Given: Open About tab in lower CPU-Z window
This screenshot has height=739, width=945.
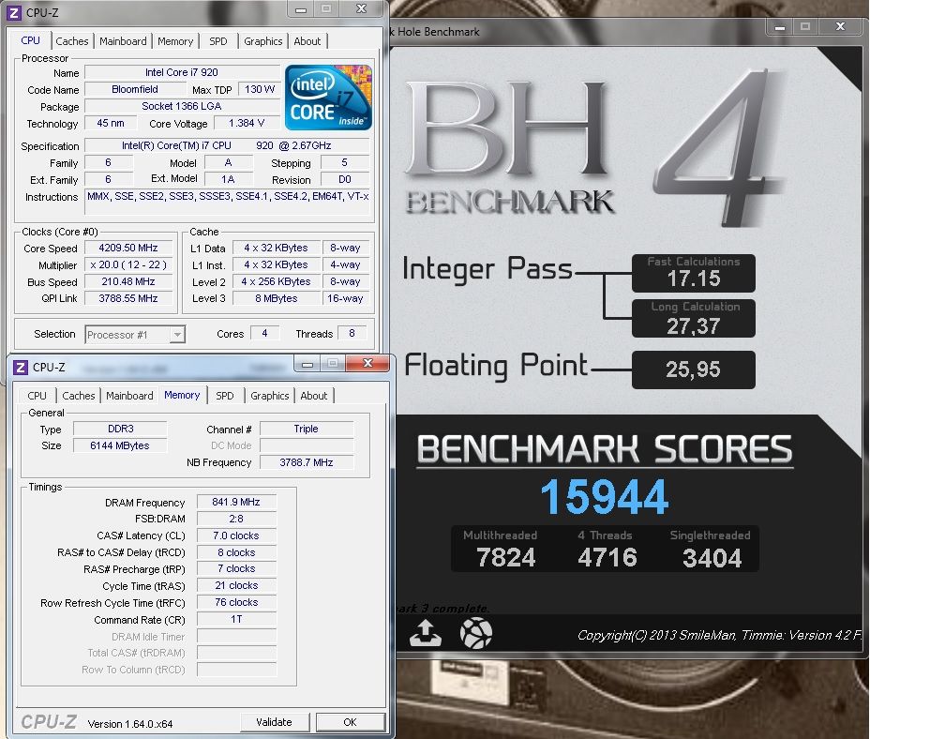Looking at the screenshot, I should click(314, 396).
